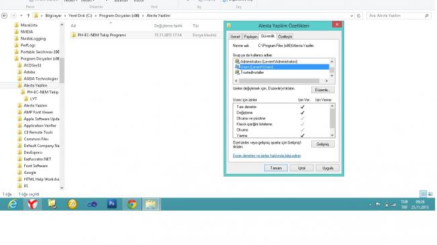This screenshot has width=437, height=245.
Task: Click group list scroll-down arrow
Action: 331,75
